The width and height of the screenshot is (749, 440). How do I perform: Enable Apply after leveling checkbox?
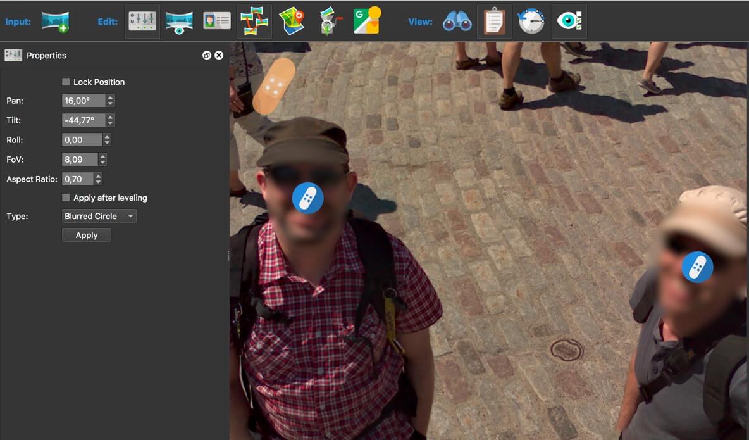click(66, 198)
